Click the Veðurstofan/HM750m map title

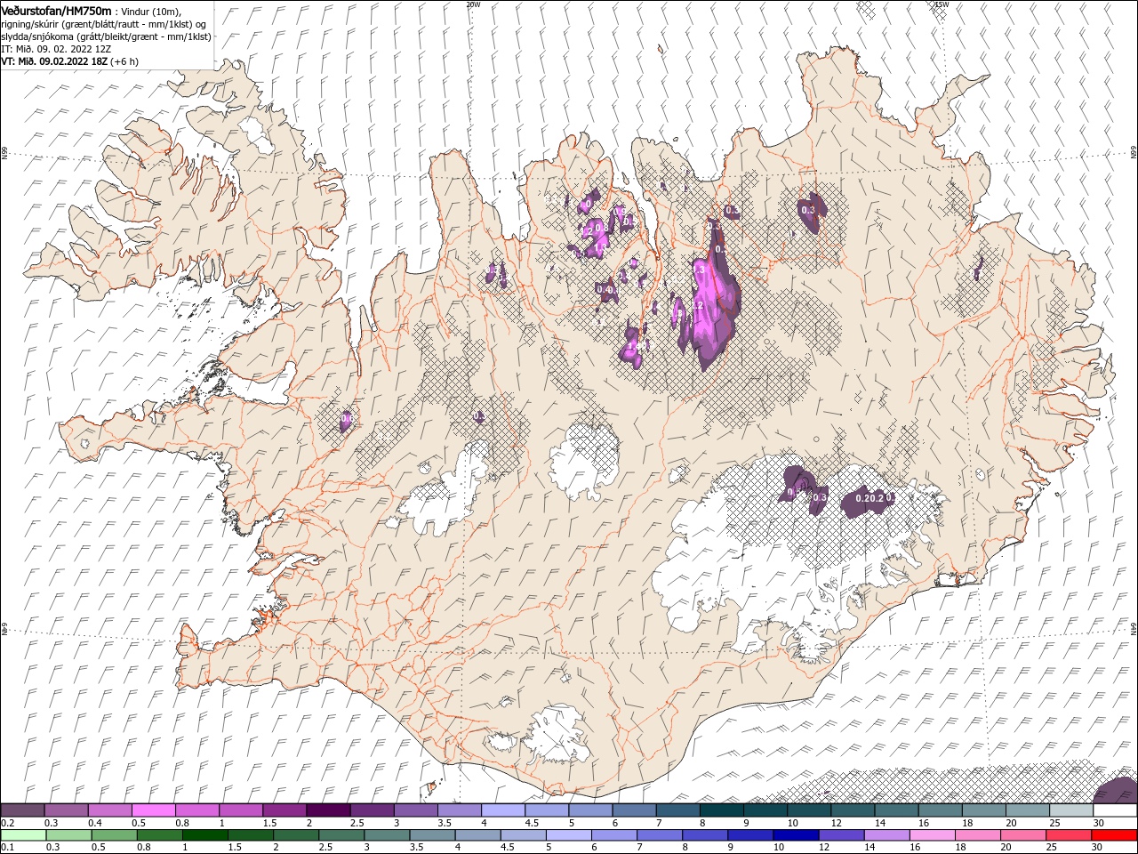[56, 10]
